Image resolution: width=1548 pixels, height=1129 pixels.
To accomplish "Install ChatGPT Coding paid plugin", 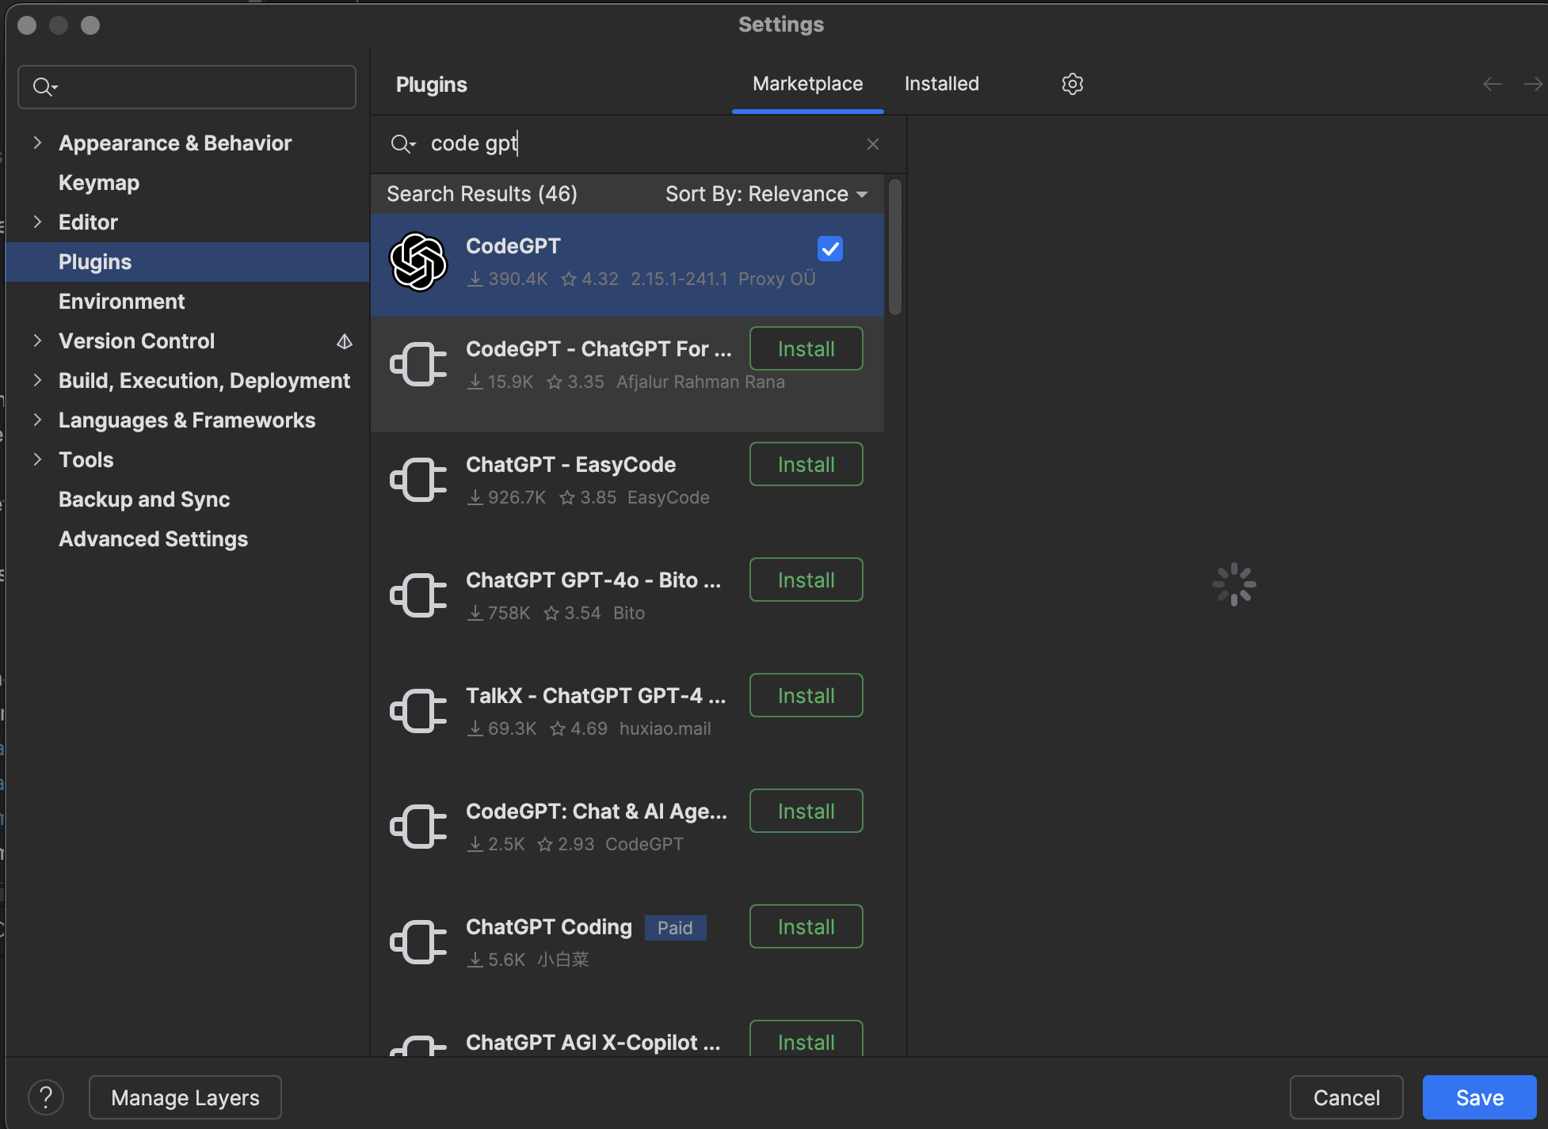I will [806, 926].
